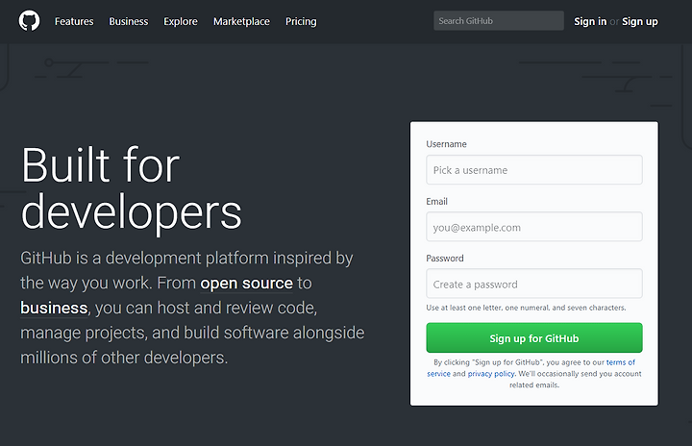Focus the 'Create a password' field
Screen dimensions: 692x446
coord(534,284)
